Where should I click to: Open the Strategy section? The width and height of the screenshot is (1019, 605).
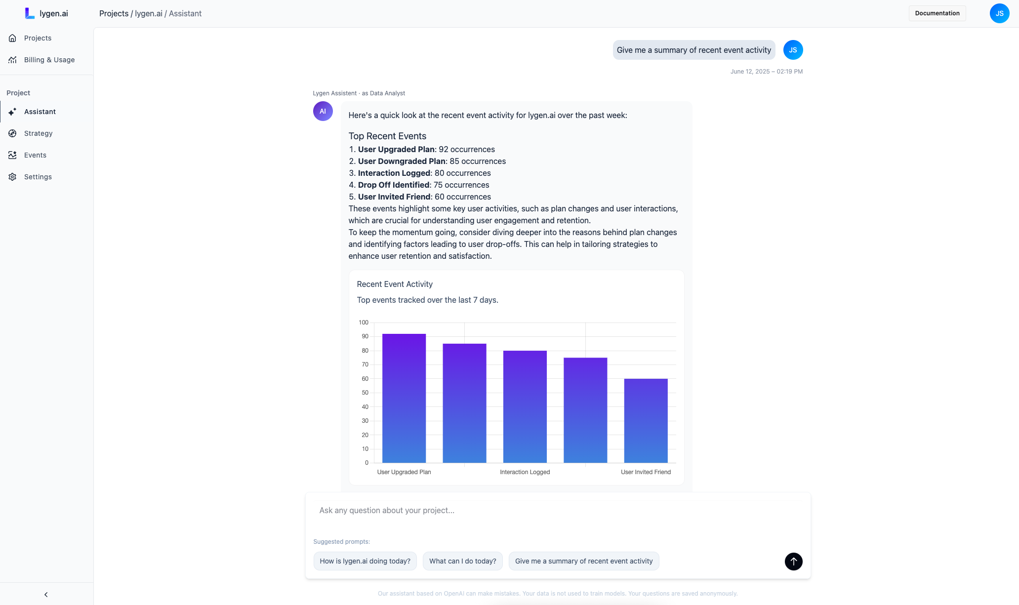[46, 133]
